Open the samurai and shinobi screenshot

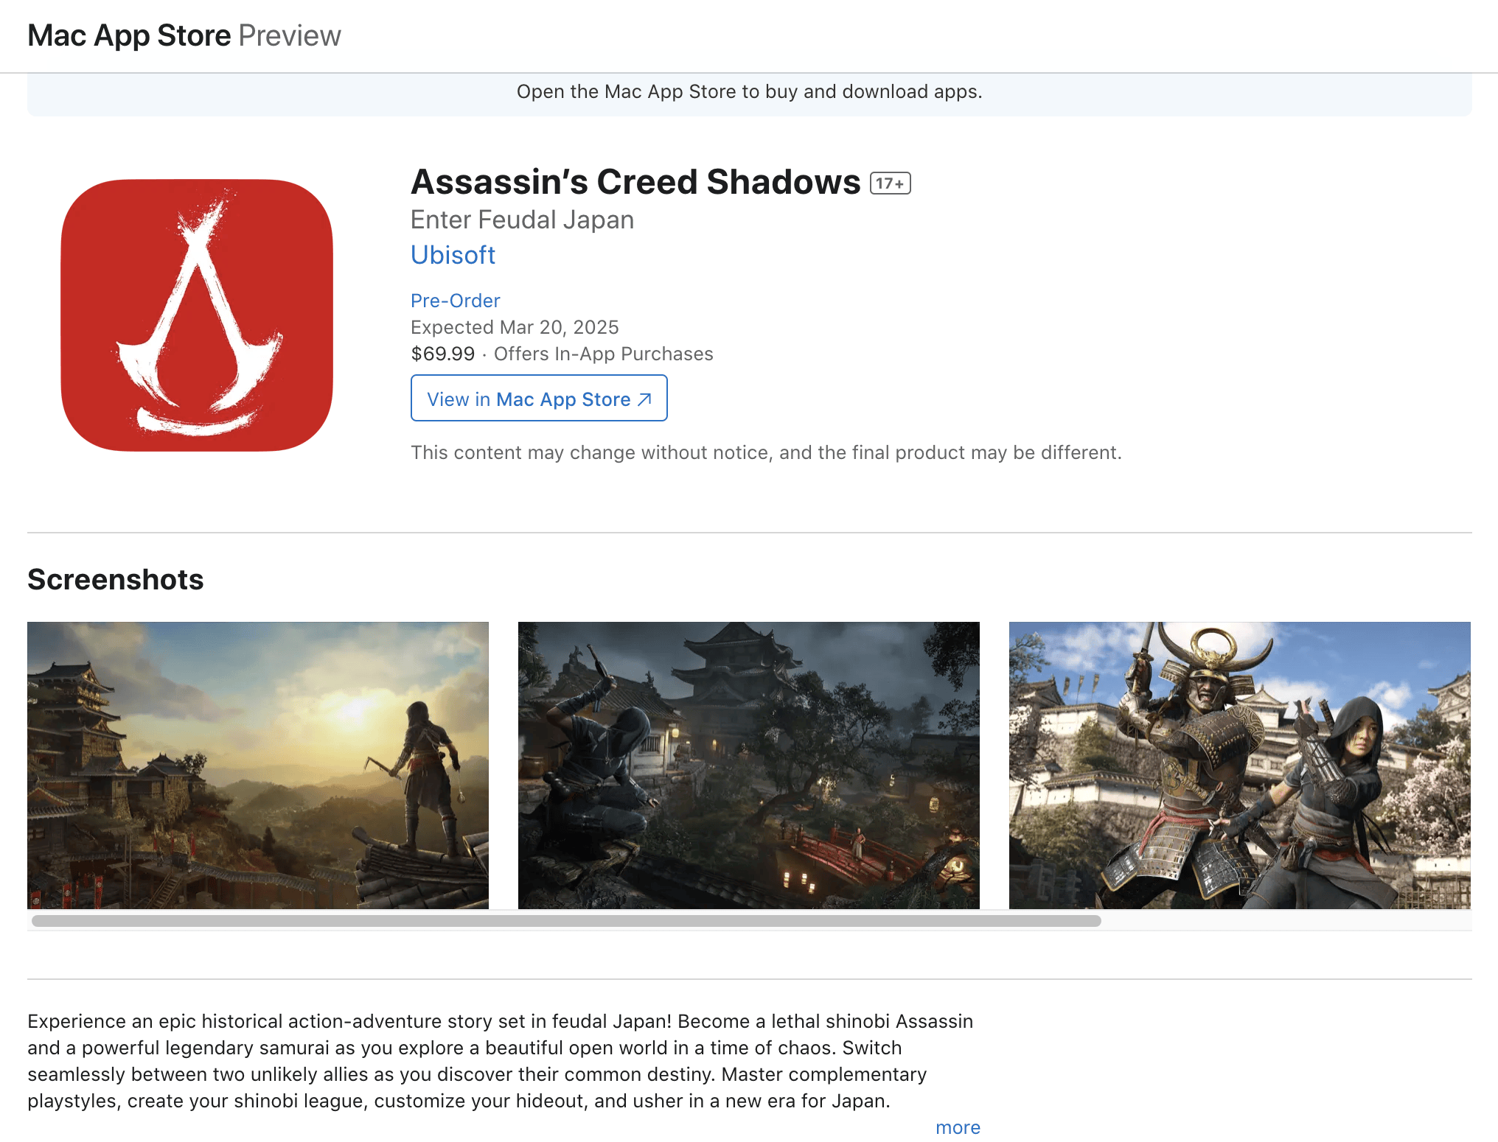point(1240,765)
